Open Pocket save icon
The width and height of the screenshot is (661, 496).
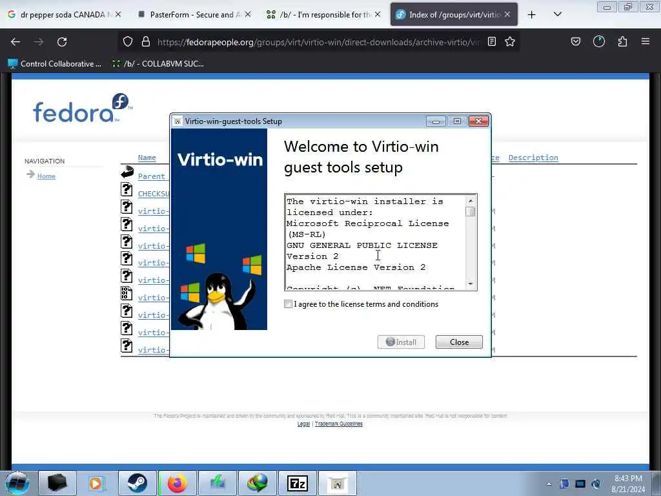(x=576, y=41)
